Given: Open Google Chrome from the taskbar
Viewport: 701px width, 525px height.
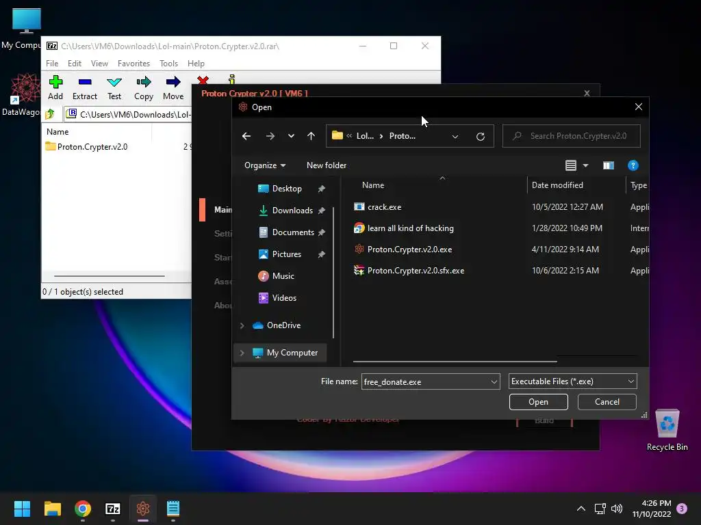Looking at the screenshot, I should pyautogui.click(x=82, y=509).
